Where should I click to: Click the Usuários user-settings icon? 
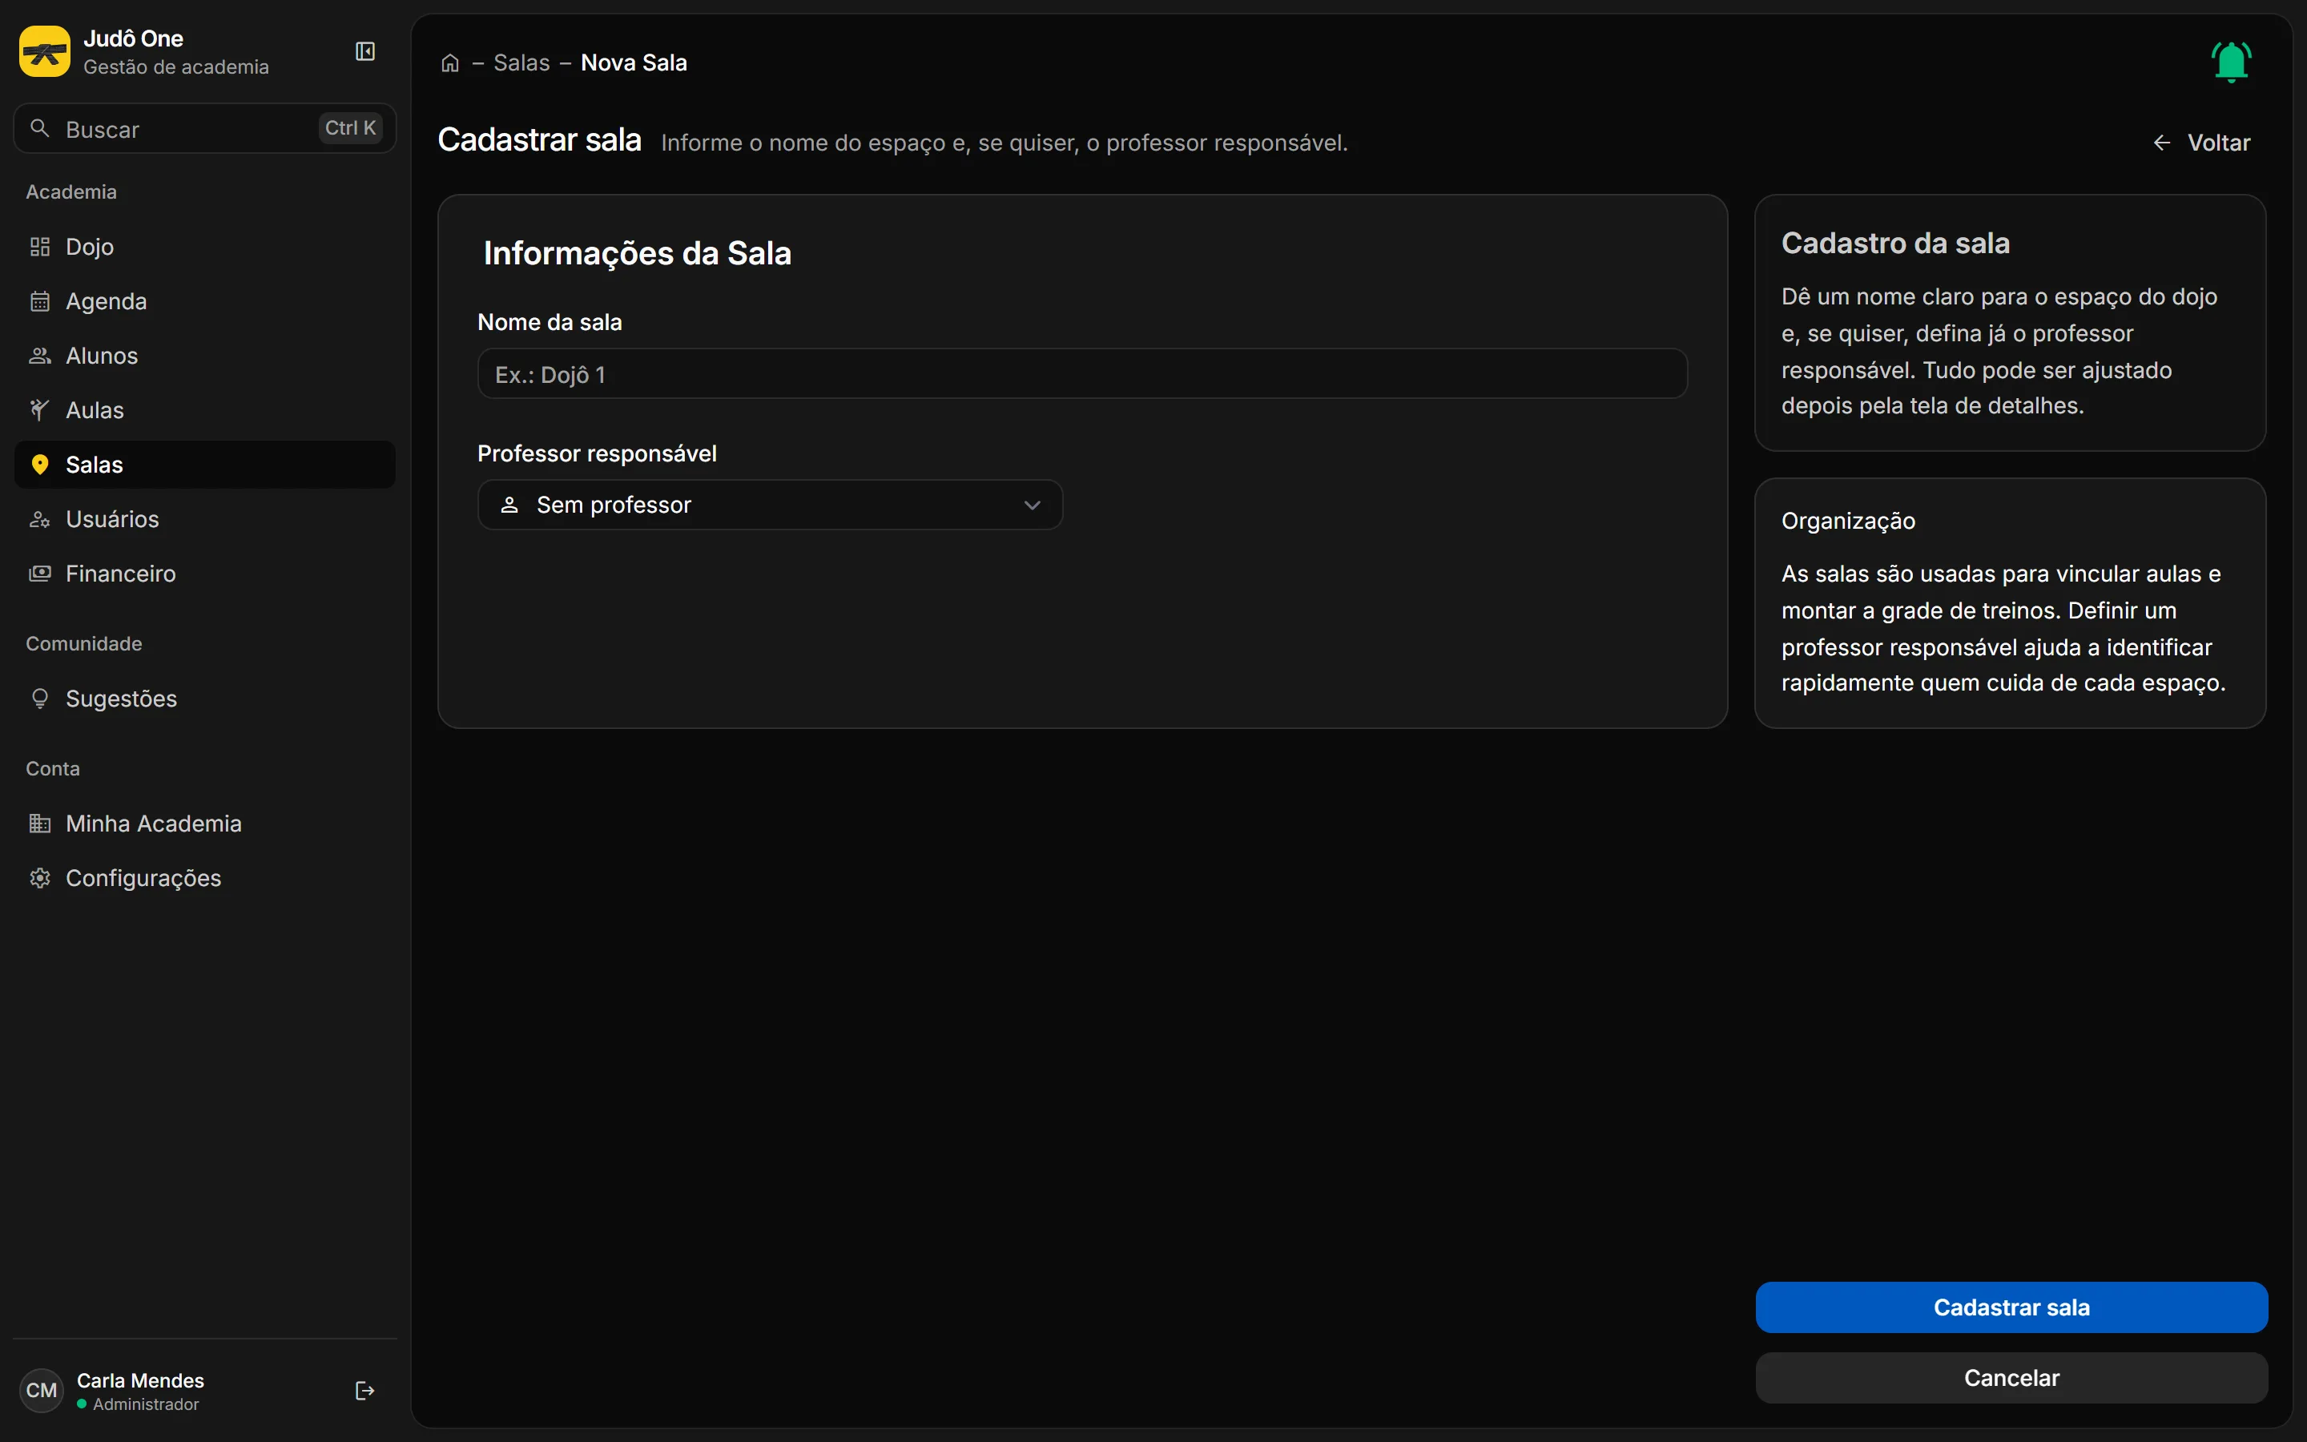(x=40, y=519)
